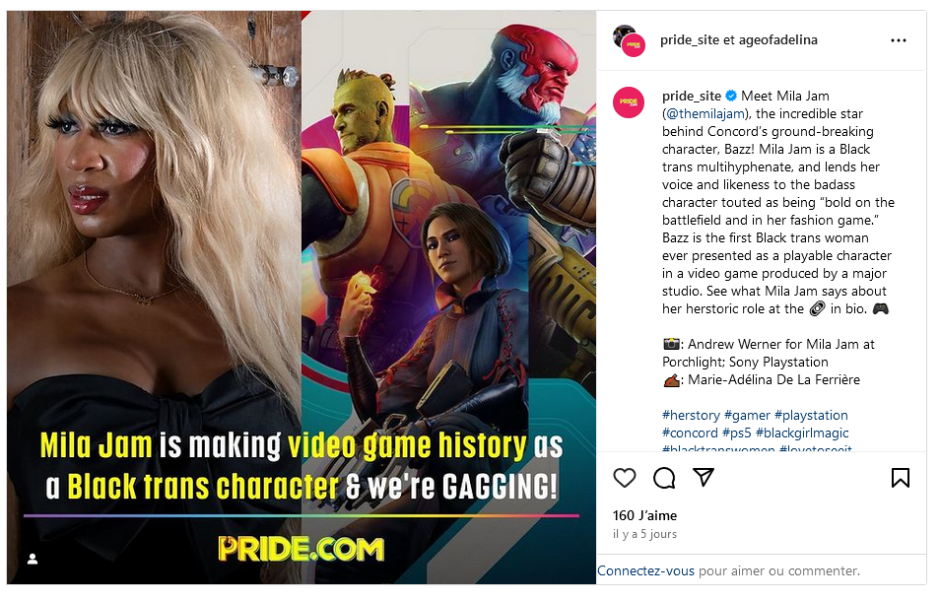940x600 pixels.
Task: Save post using the bookmark icon
Action: [x=900, y=478]
